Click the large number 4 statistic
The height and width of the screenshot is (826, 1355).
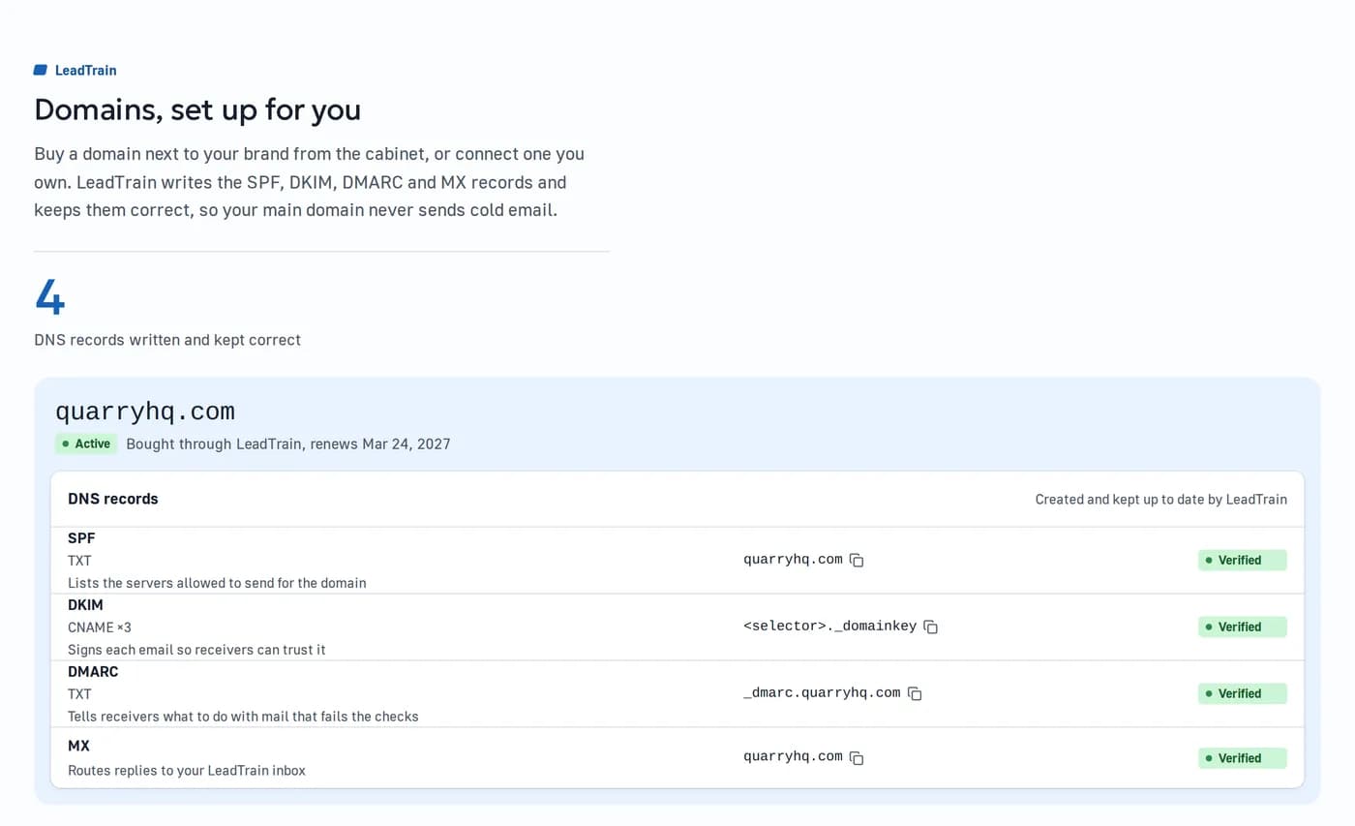tap(50, 296)
